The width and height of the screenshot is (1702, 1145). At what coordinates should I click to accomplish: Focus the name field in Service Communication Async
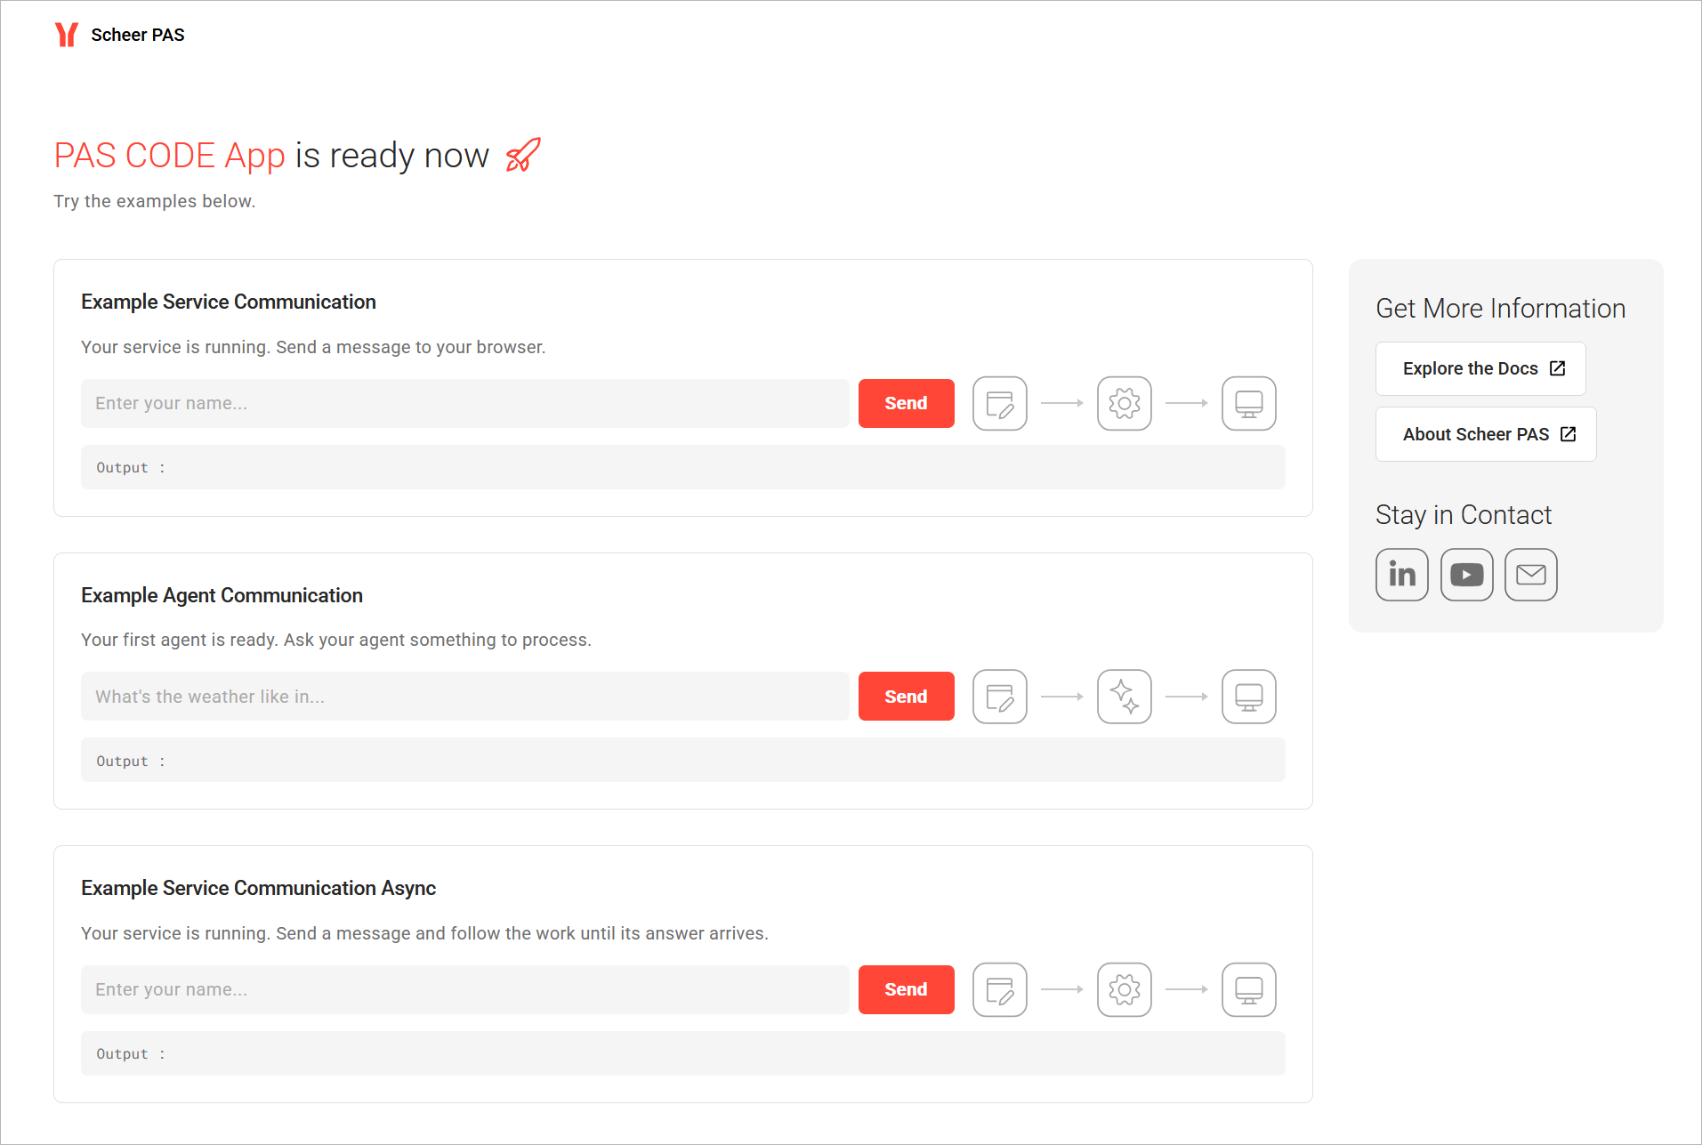465,989
